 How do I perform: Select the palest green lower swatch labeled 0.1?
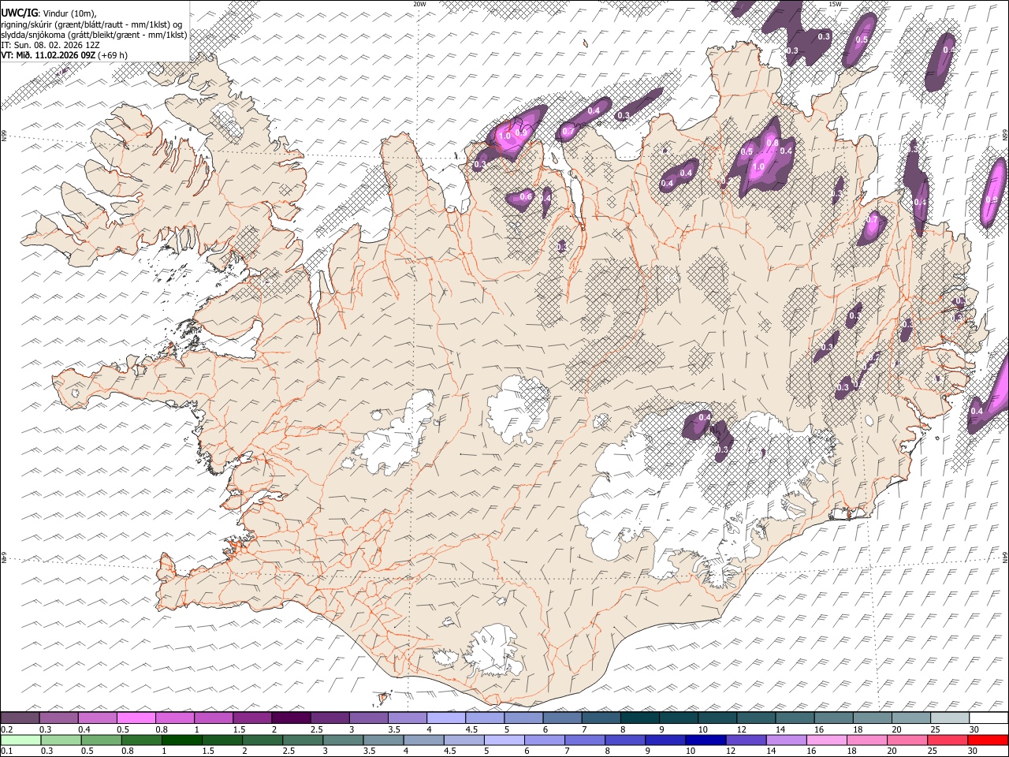(x=20, y=740)
